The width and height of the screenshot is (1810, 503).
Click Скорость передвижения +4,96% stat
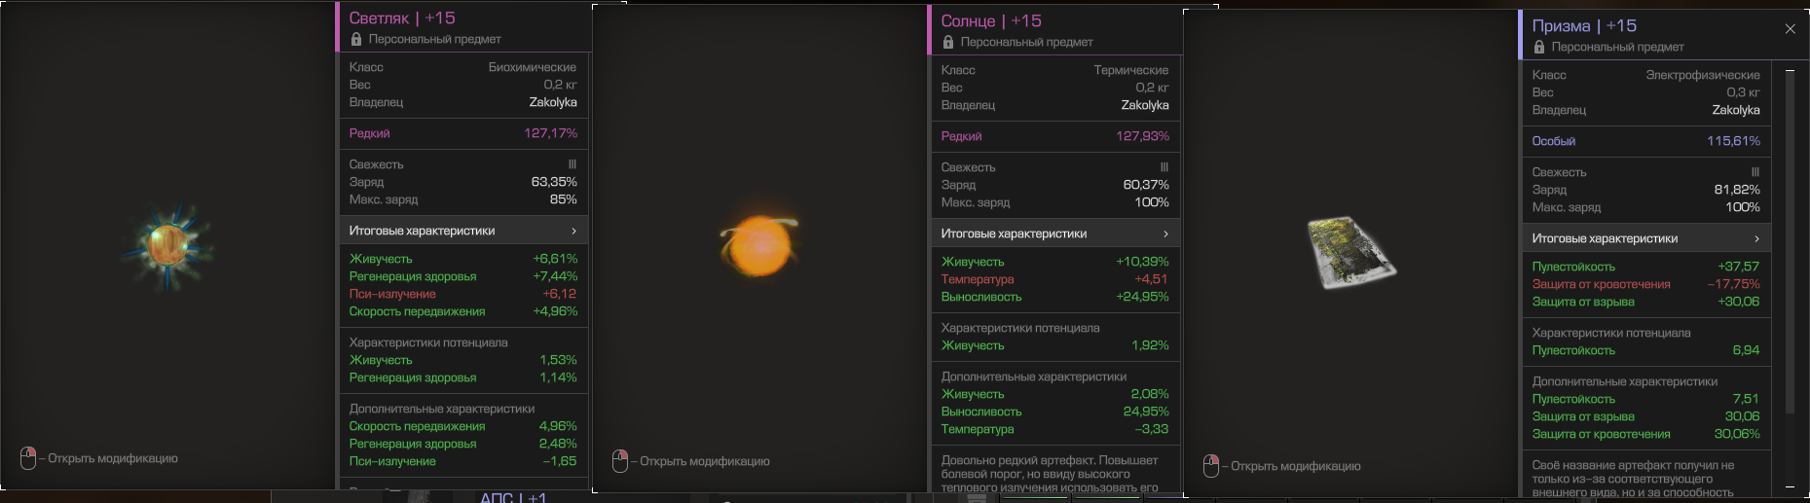(463, 311)
